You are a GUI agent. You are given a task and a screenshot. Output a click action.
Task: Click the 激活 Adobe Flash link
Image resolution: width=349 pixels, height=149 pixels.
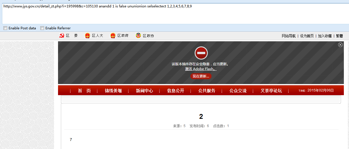(x=201, y=69)
